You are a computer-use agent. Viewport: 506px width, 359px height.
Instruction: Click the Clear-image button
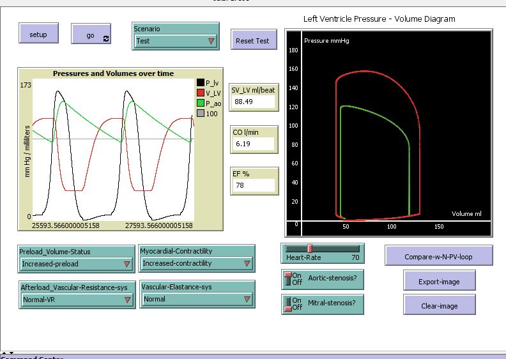439,305
